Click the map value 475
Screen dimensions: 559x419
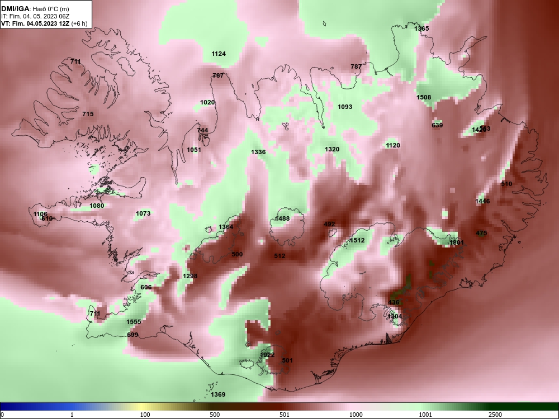[481, 234]
